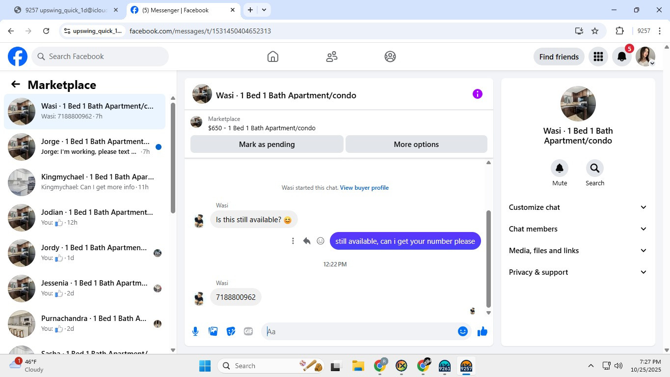Go to the Home feed icon
670x377 pixels.
273,57
